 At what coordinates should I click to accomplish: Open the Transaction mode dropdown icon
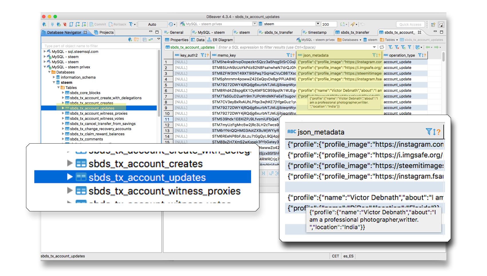(x=132, y=24)
